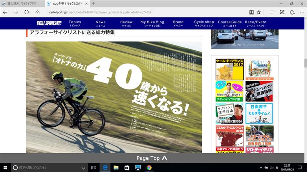Refresh the current page
307x172 pixels.
point(26,12)
